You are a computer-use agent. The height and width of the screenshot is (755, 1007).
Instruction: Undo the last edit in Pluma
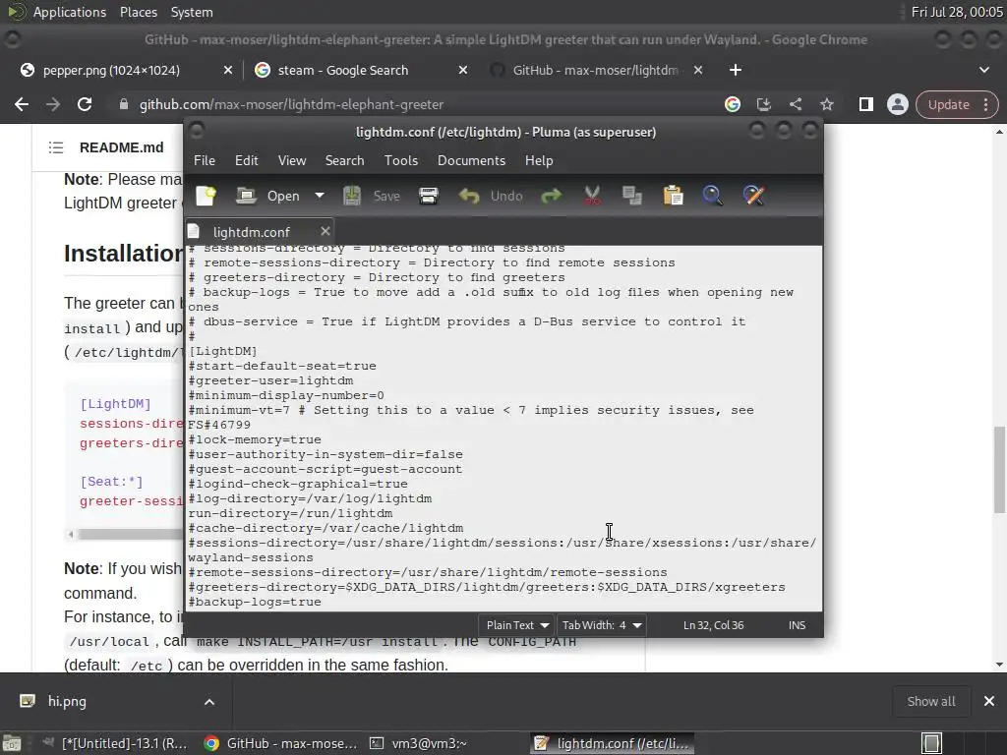(x=491, y=196)
